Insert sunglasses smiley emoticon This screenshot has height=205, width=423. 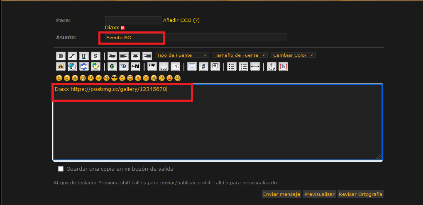(x=115, y=78)
